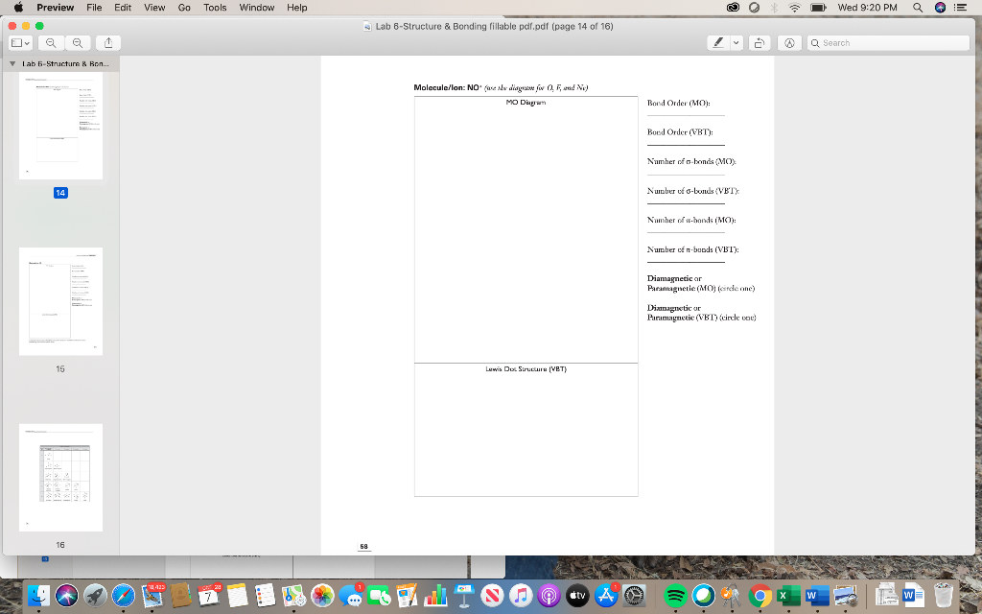Click the Wi-Fi status icon
The image size is (982, 614).
pos(793,8)
